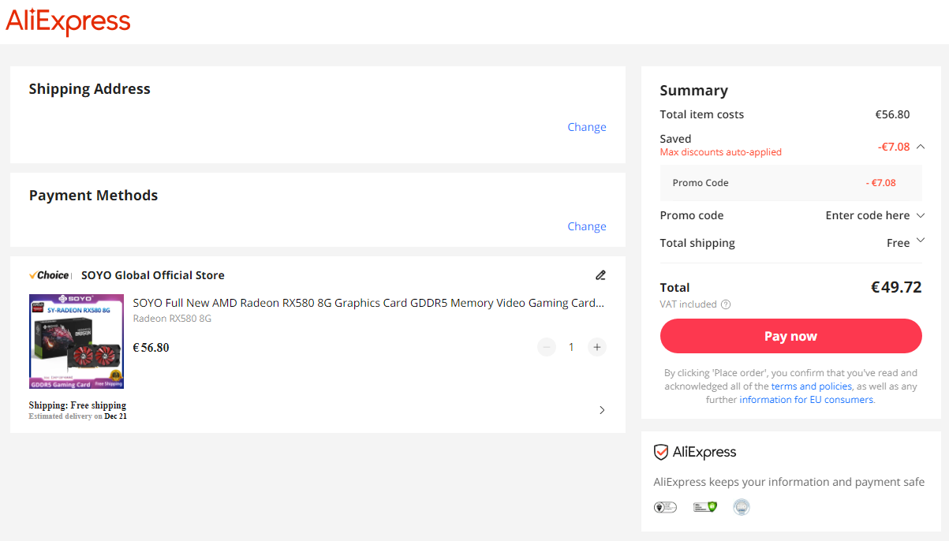Open the RX580 graphics card product image
This screenshot has height=541, width=949.
77,341
